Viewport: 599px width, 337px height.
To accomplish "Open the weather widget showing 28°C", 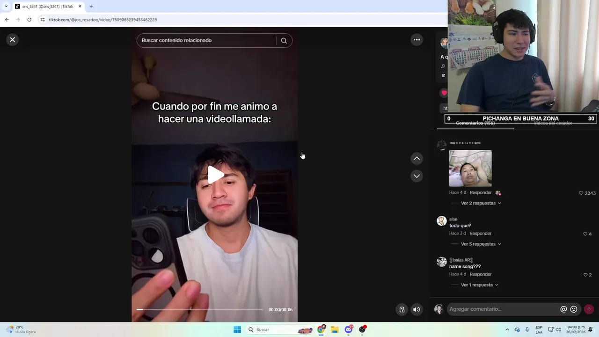I will [x=21, y=330].
